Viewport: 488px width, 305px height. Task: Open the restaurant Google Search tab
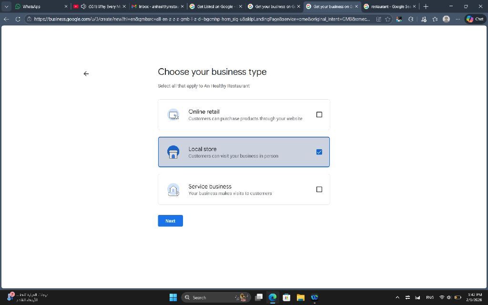[x=387, y=7]
